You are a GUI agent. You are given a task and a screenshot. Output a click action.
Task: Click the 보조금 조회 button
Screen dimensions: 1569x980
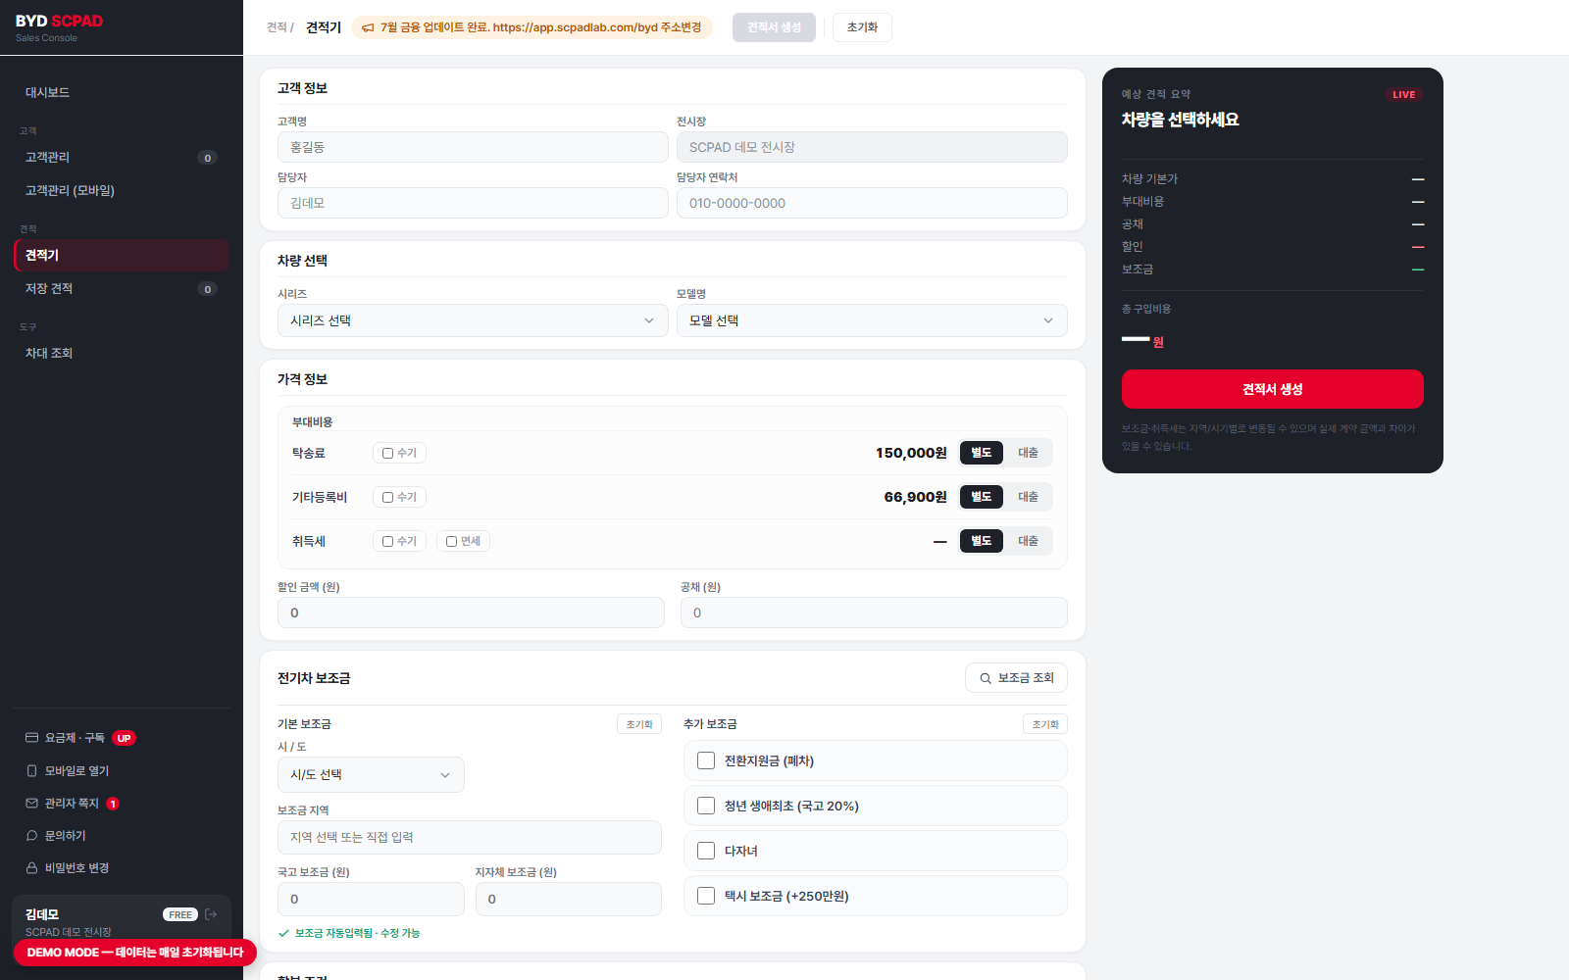click(1016, 678)
